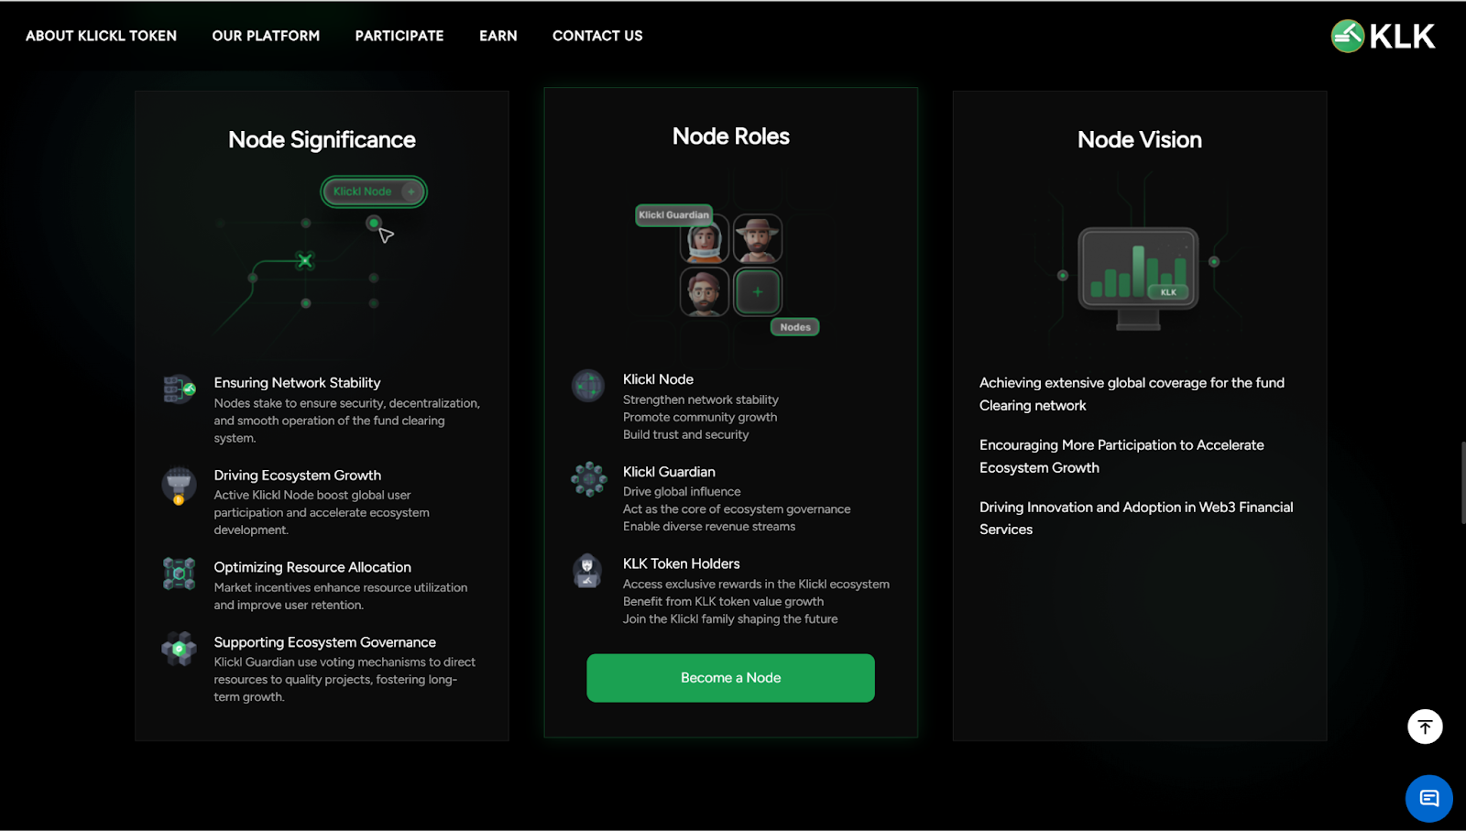Click the Klickl Guardian role title
Image resolution: width=1466 pixels, height=831 pixels.
[x=669, y=472]
